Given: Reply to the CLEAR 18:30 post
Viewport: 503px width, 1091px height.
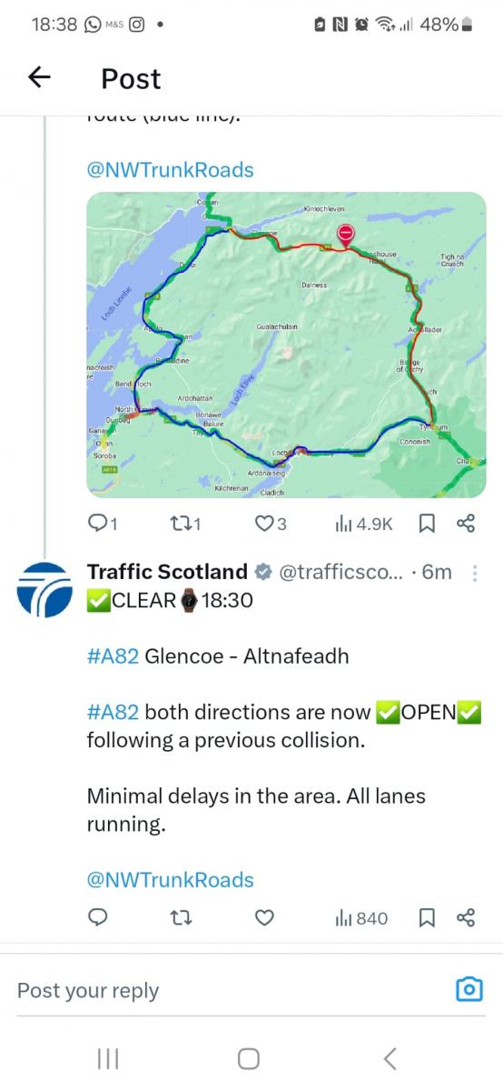Looking at the screenshot, I should pos(97,918).
